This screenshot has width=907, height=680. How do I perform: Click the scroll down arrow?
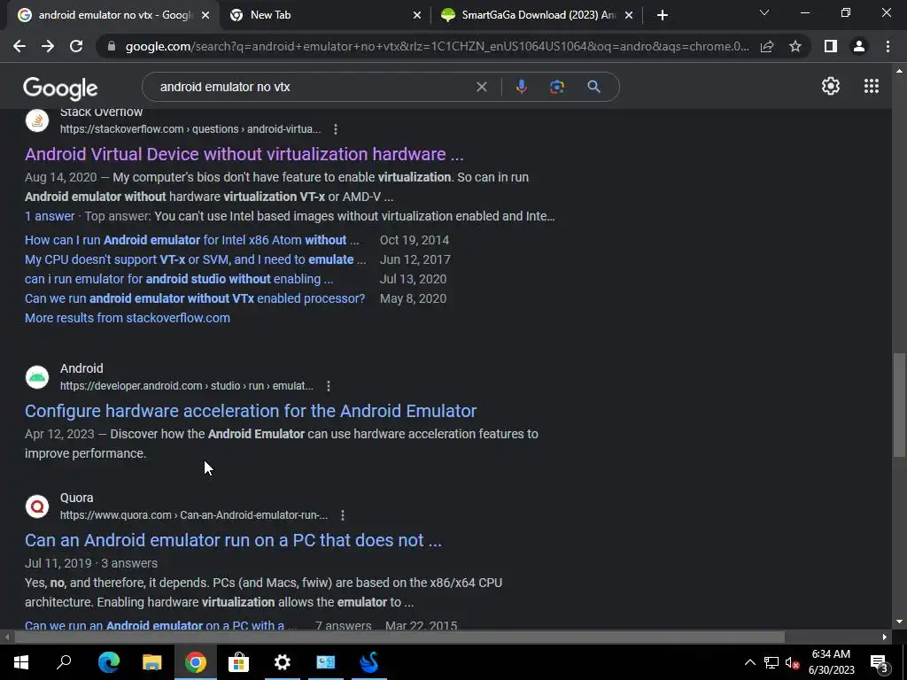coord(899,622)
